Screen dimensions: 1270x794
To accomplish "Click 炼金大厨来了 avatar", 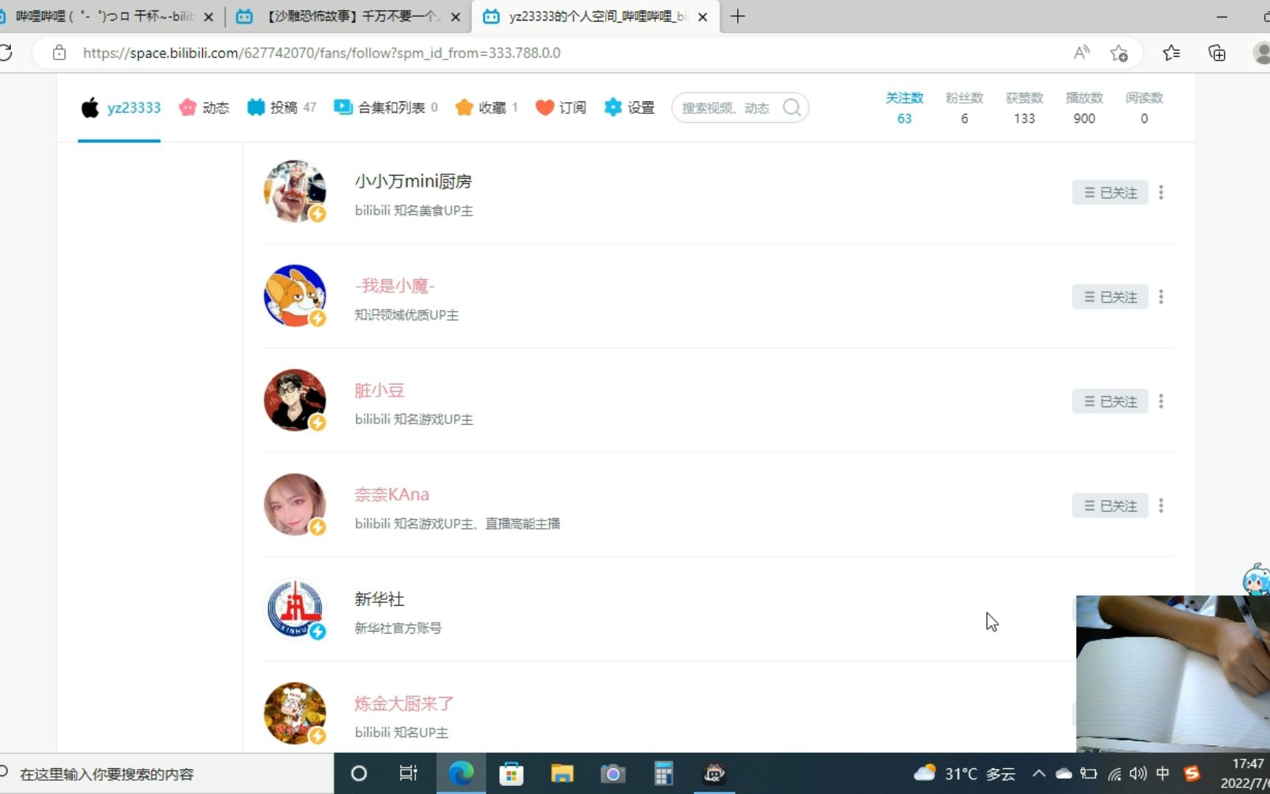I will [295, 713].
